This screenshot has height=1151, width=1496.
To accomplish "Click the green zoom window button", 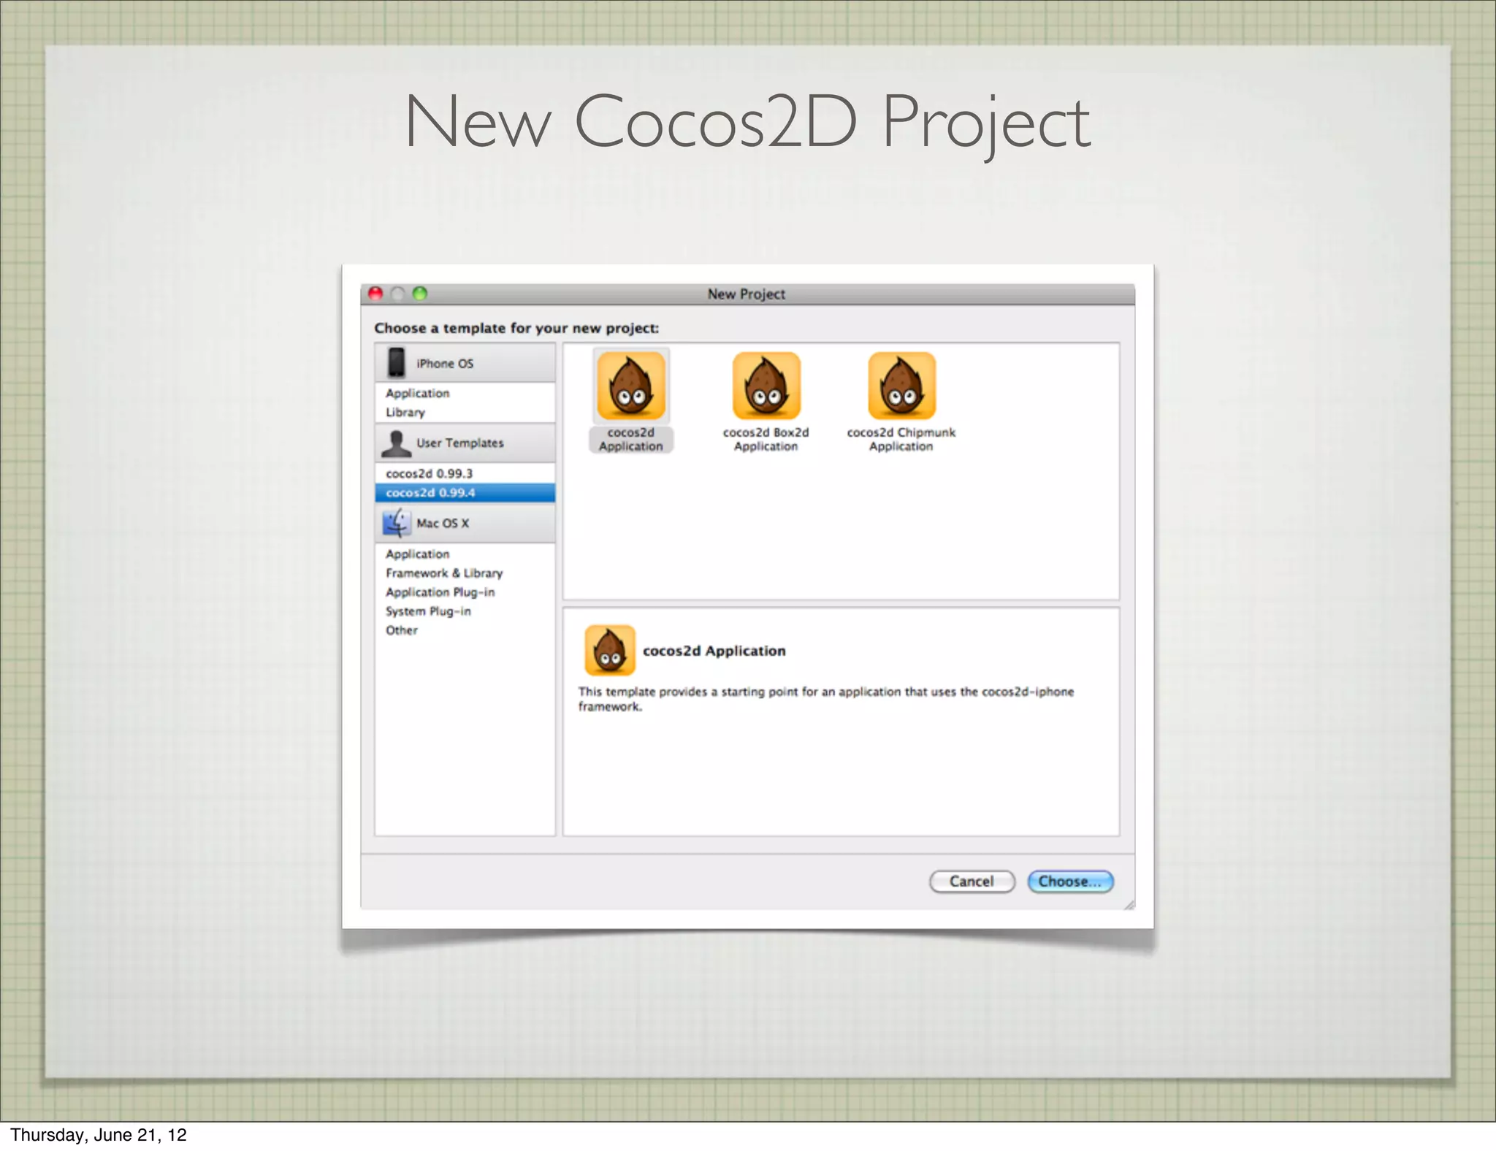I will (x=420, y=294).
